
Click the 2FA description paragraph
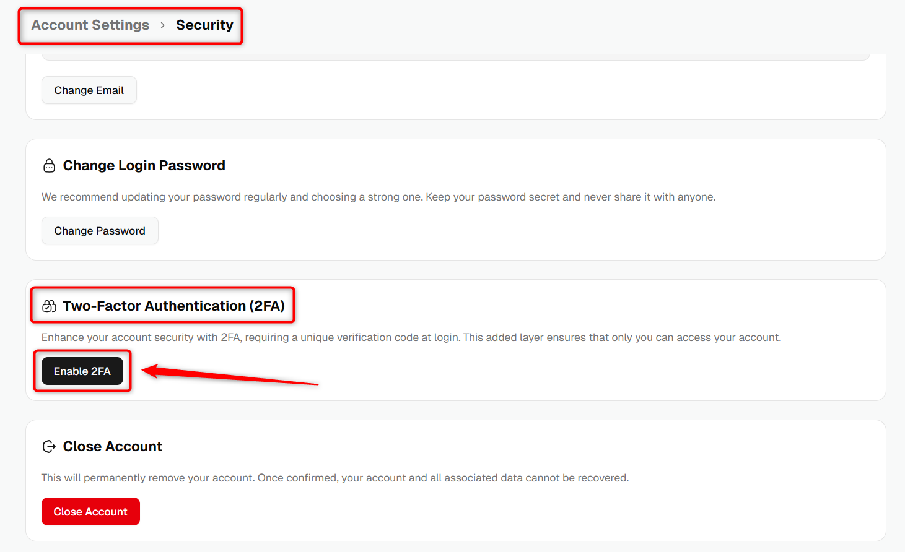411,337
